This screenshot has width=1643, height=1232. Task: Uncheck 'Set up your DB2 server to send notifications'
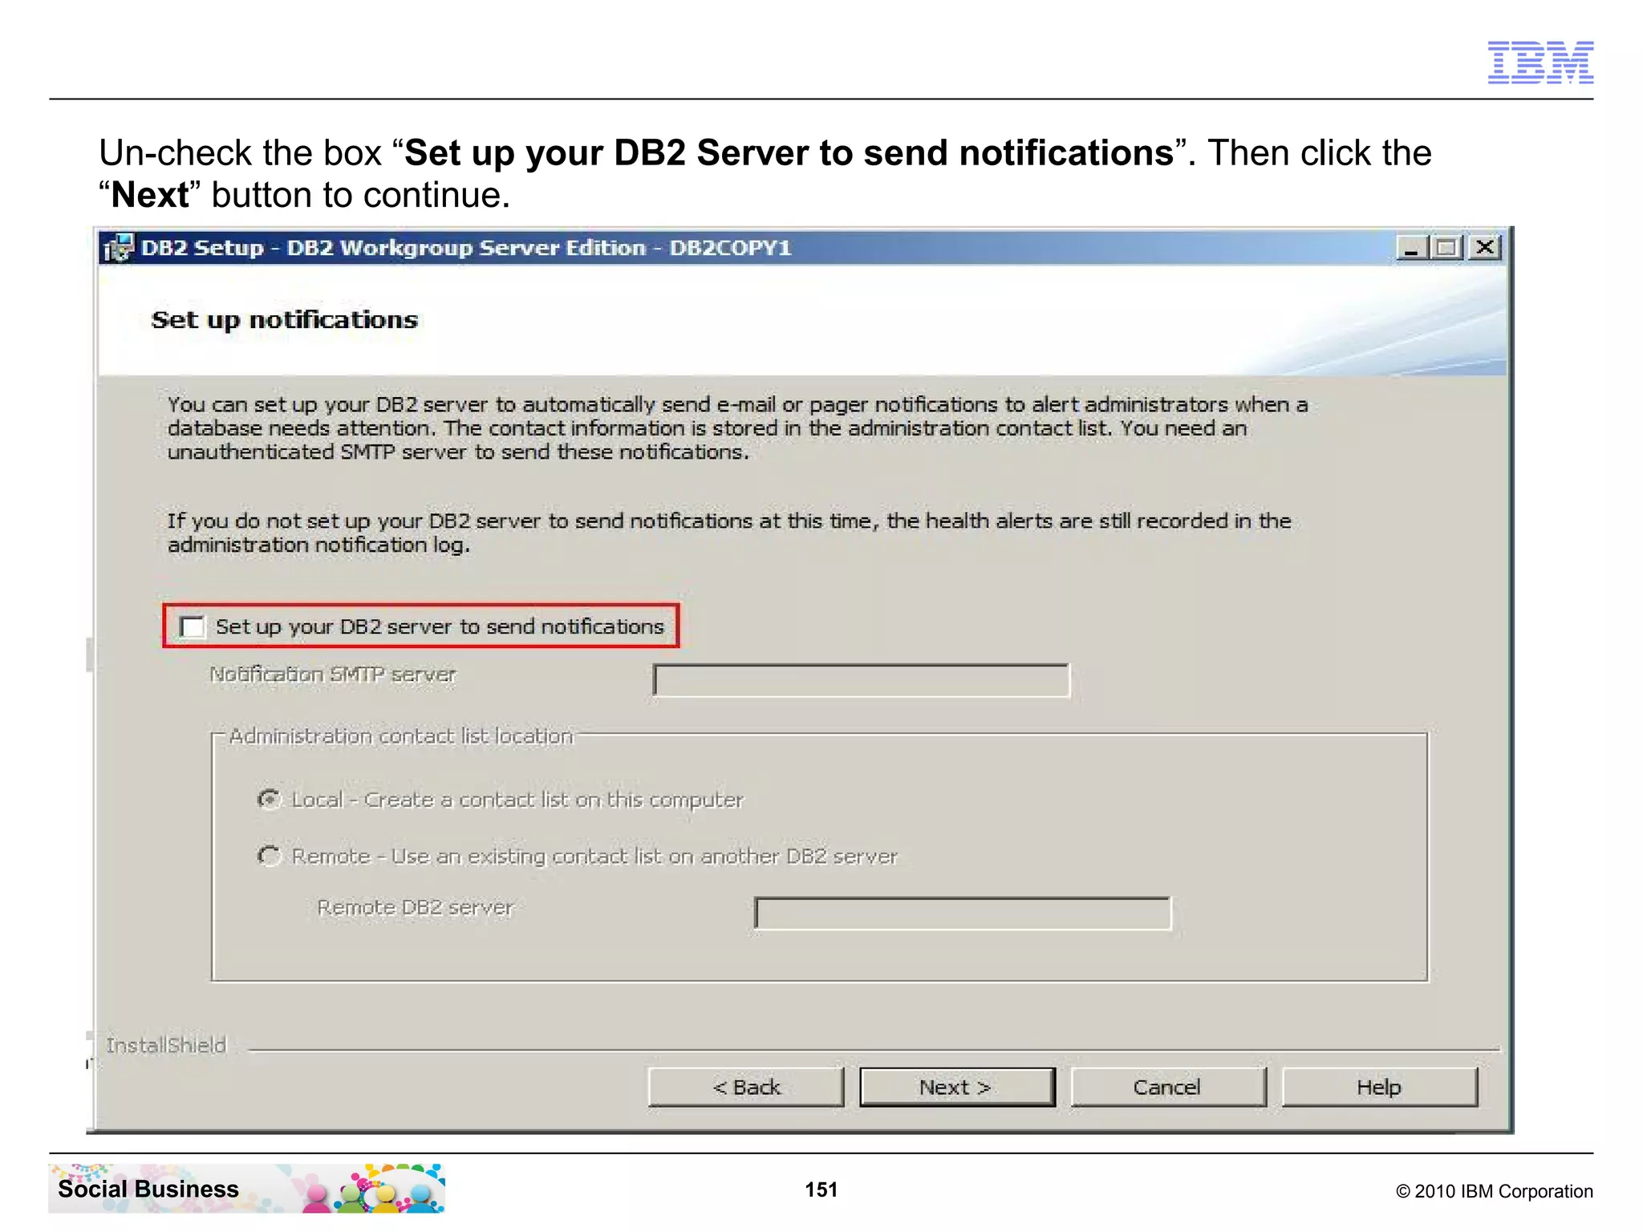193,626
